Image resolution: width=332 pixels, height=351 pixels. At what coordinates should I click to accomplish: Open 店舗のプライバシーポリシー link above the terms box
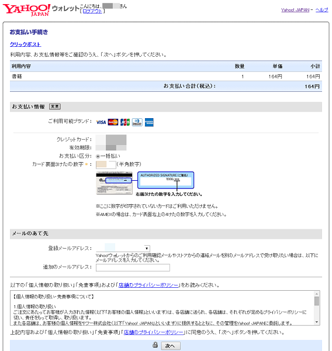tap(148, 285)
